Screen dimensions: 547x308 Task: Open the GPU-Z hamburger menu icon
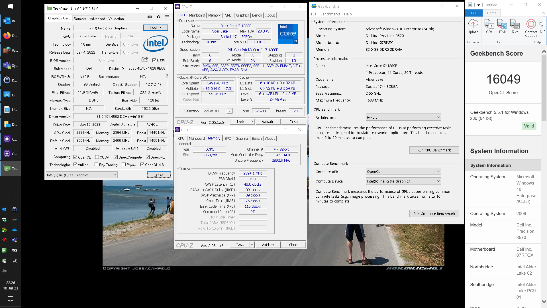click(167, 17)
